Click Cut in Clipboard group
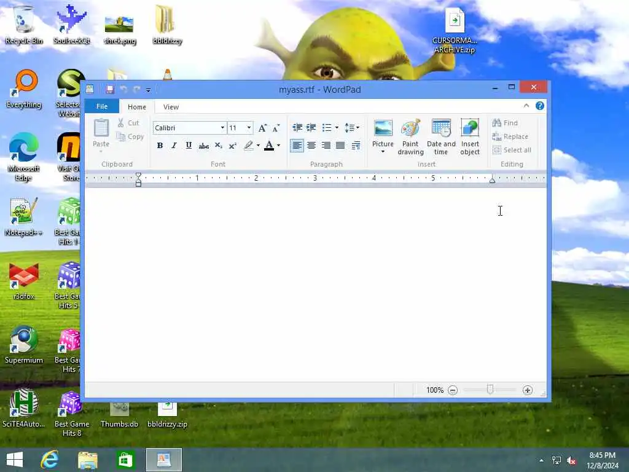This screenshot has width=629, height=472. tap(128, 123)
